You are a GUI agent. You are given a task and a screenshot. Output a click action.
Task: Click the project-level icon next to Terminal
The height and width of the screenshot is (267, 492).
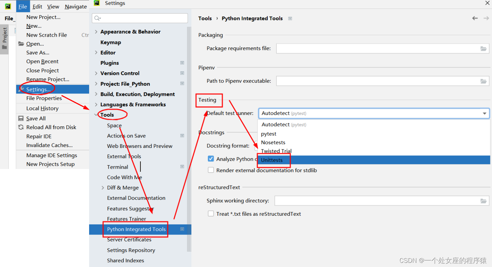[x=182, y=167]
